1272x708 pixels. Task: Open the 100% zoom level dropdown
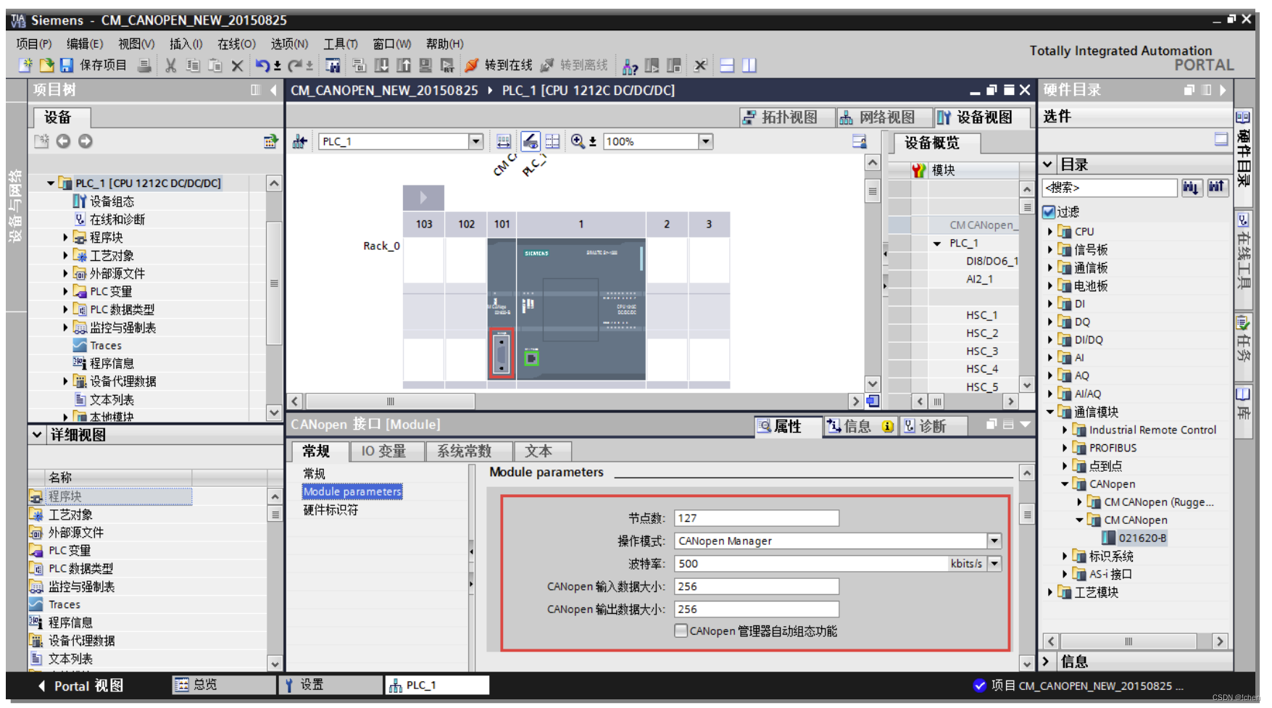(706, 141)
